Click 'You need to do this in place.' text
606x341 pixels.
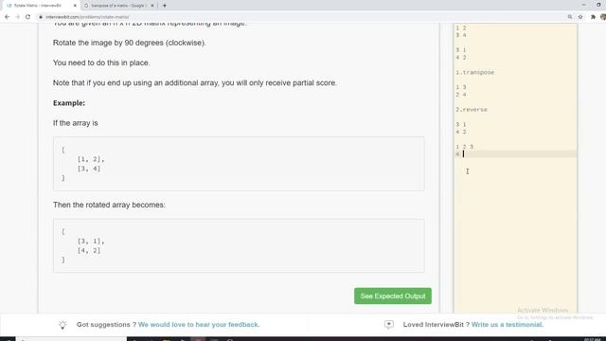click(x=101, y=63)
